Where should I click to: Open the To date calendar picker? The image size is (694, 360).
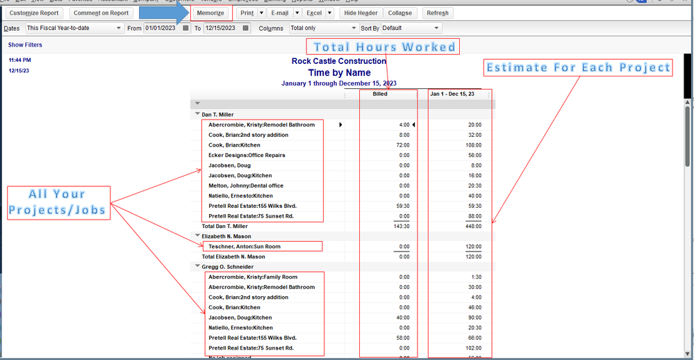[x=246, y=28]
